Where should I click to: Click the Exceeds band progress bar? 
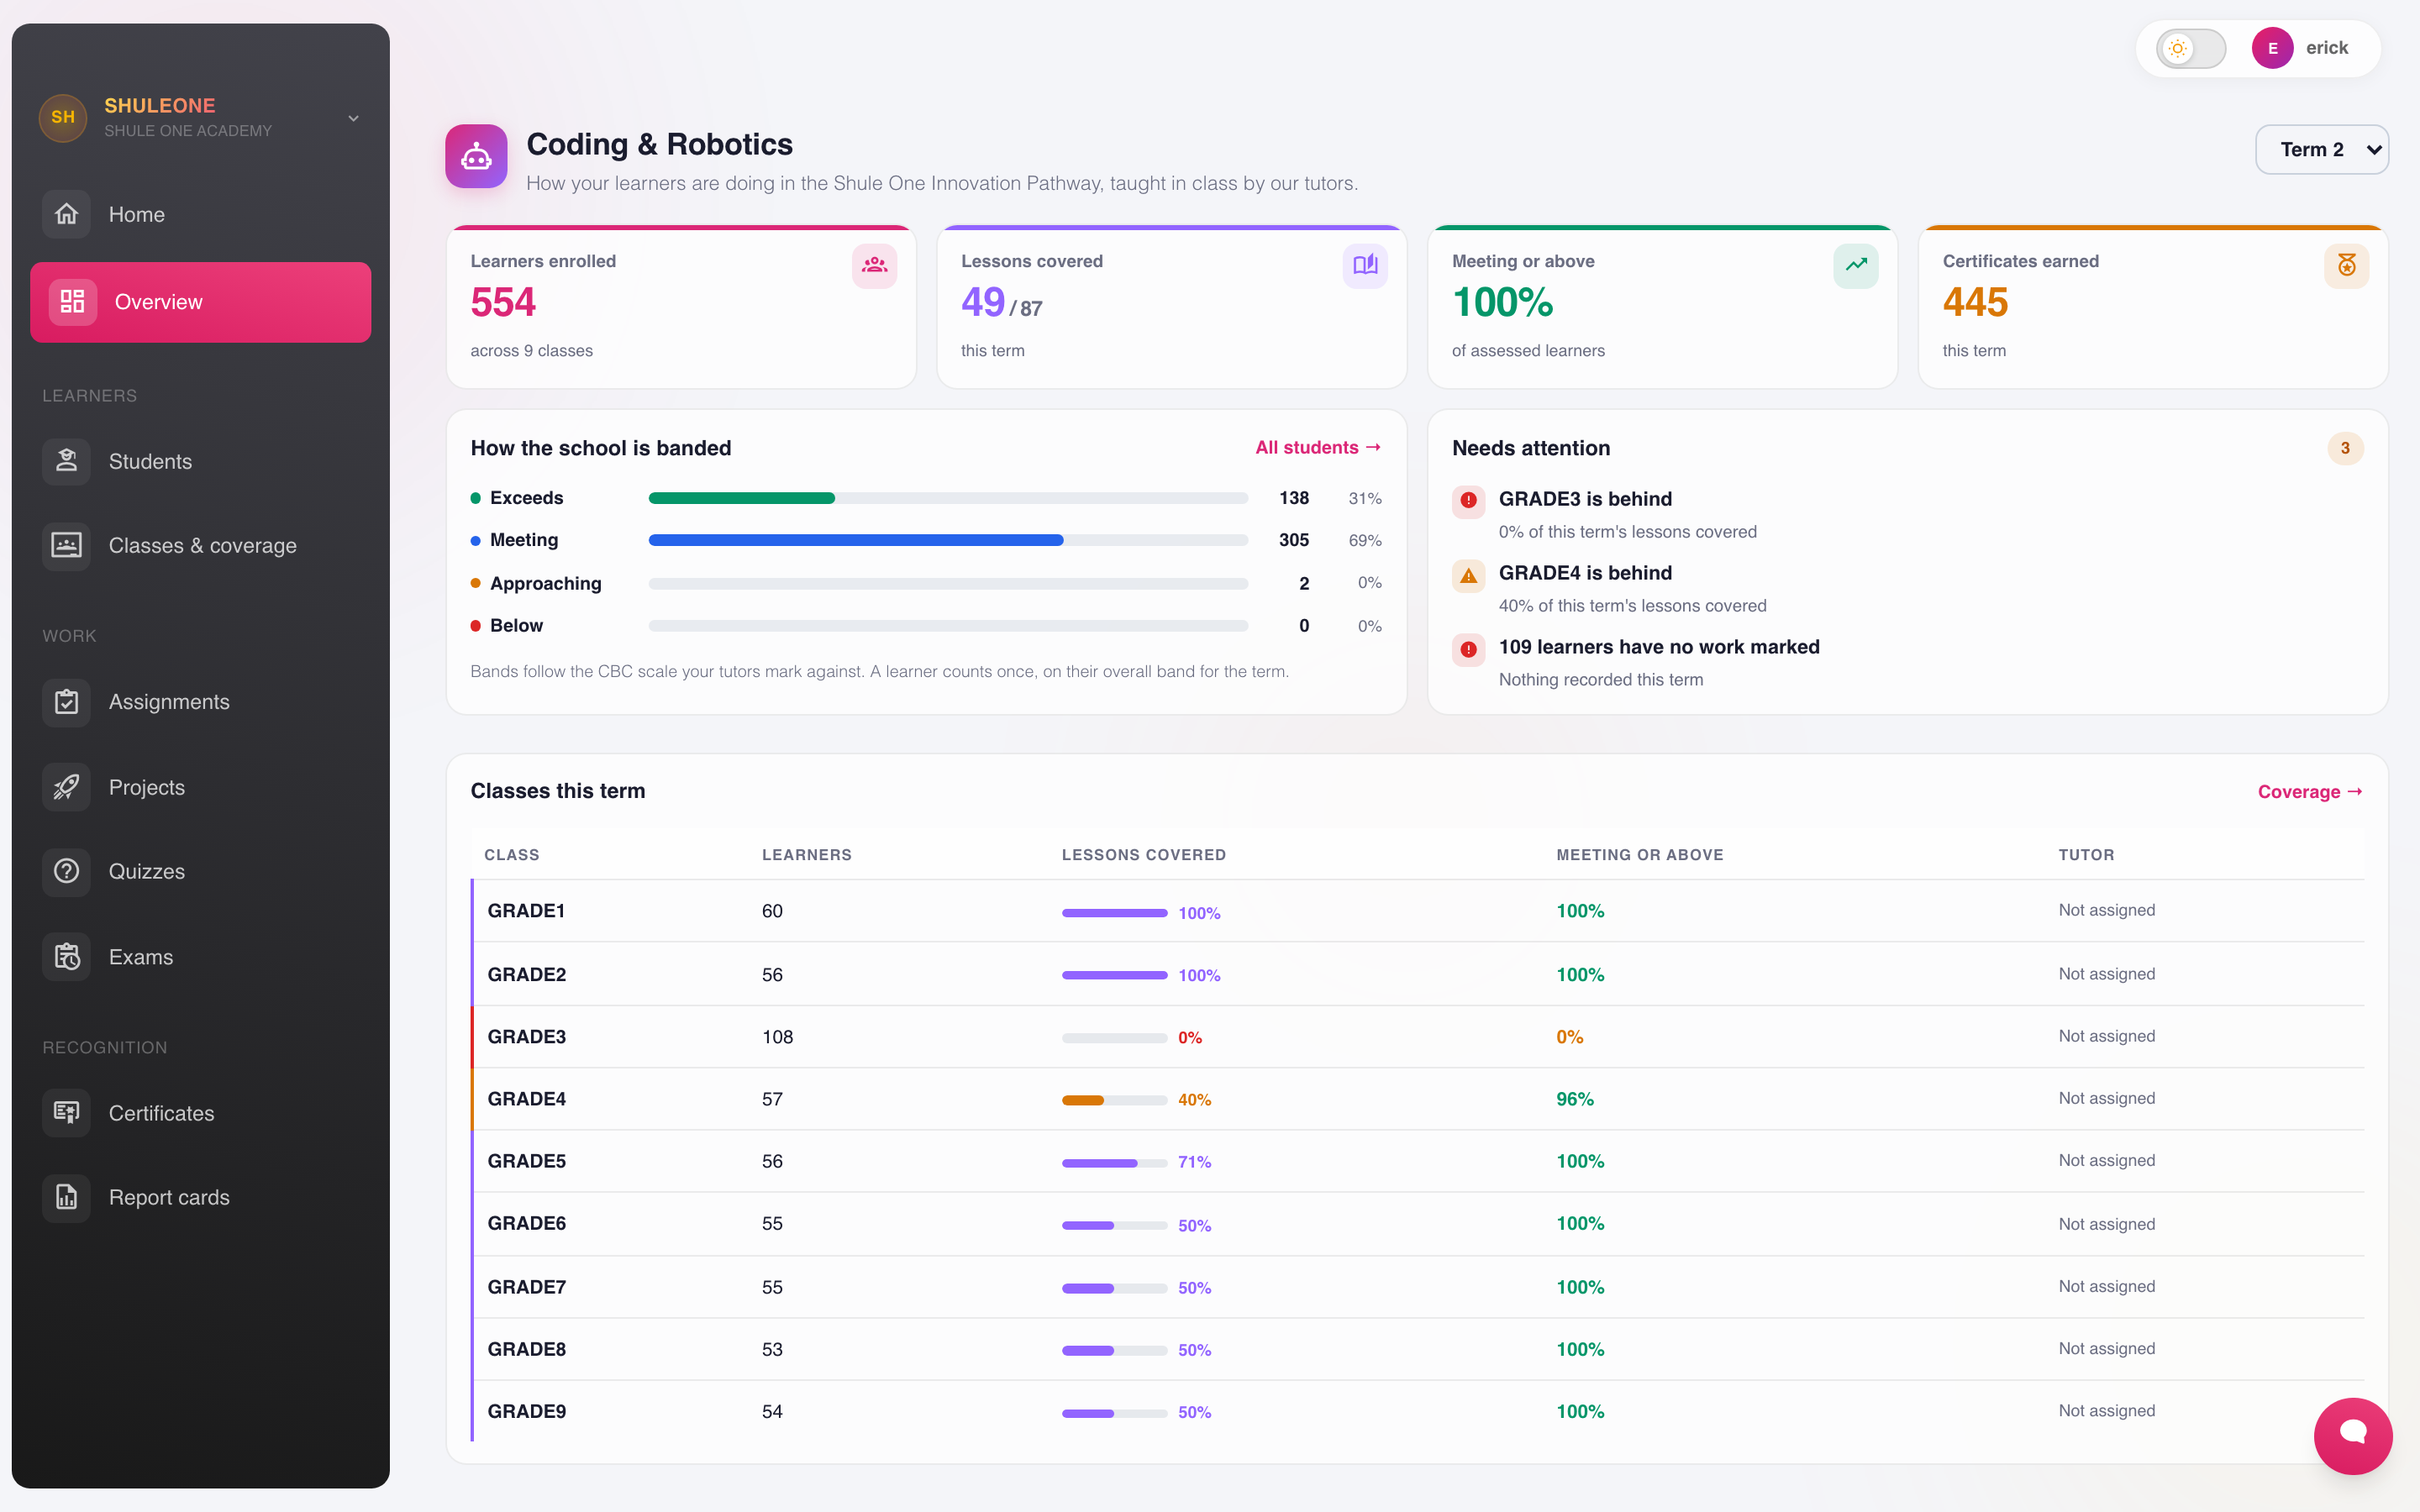point(948,498)
